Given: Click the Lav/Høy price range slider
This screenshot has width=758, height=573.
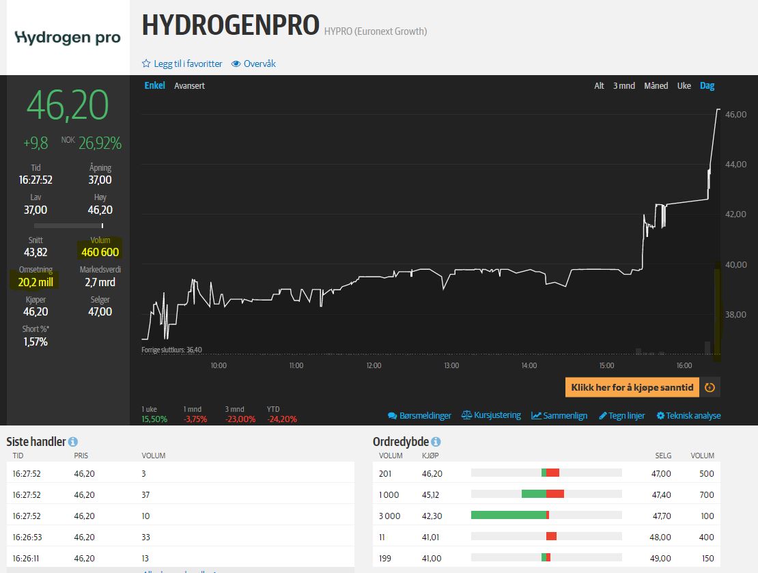Looking at the screenshot, I should click(x=68, y=224).
